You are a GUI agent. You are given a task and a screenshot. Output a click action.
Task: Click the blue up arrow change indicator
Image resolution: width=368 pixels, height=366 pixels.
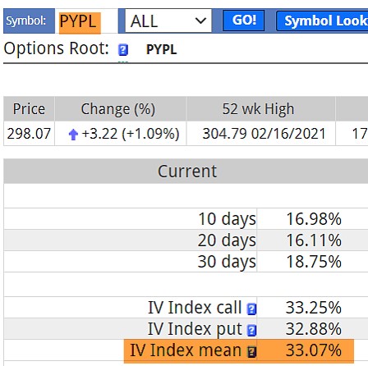[73, 135]
